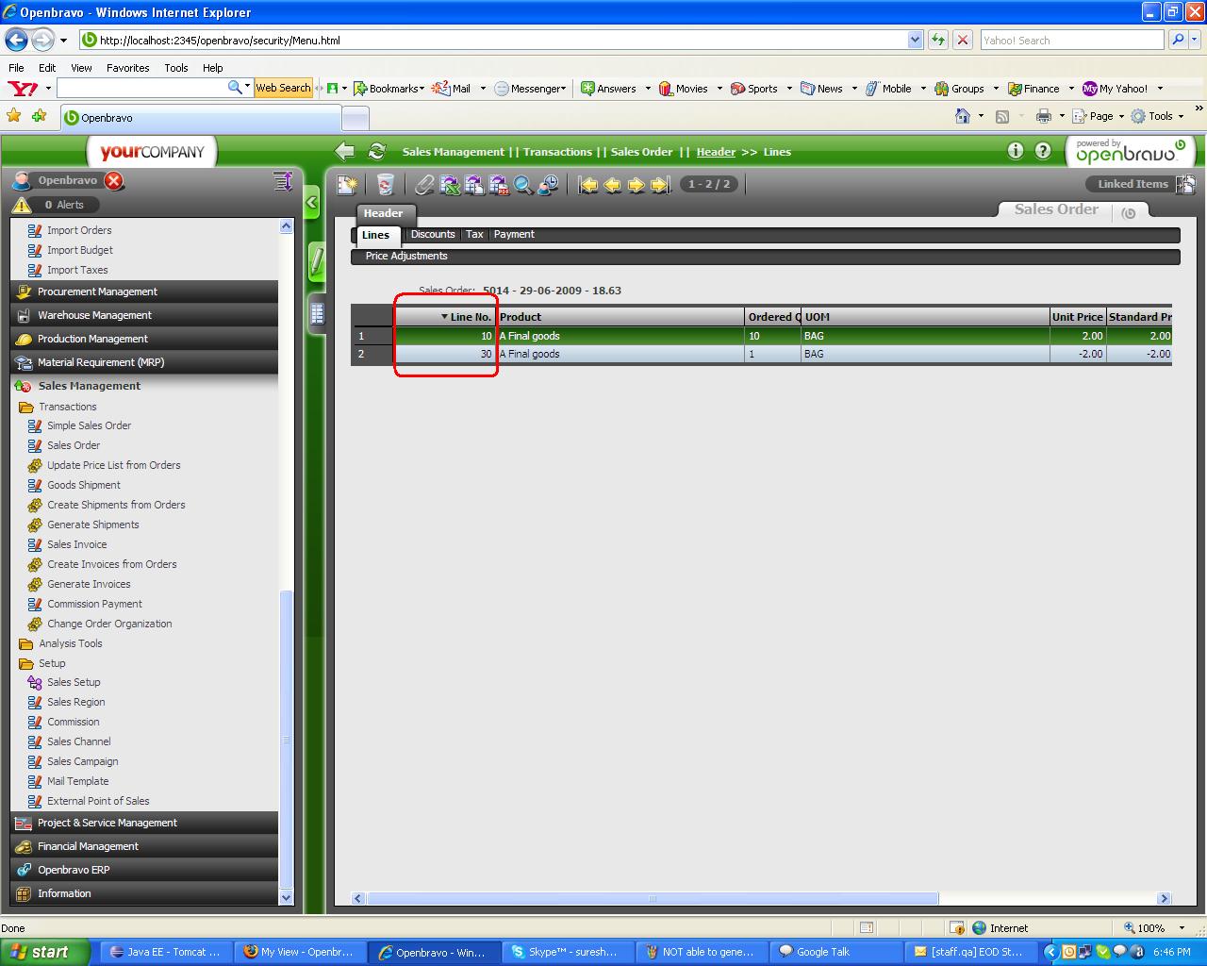Click the horizontal scrollbar of the grid
This screenshot has height=966, width=1207.
(x=653, y=898)
